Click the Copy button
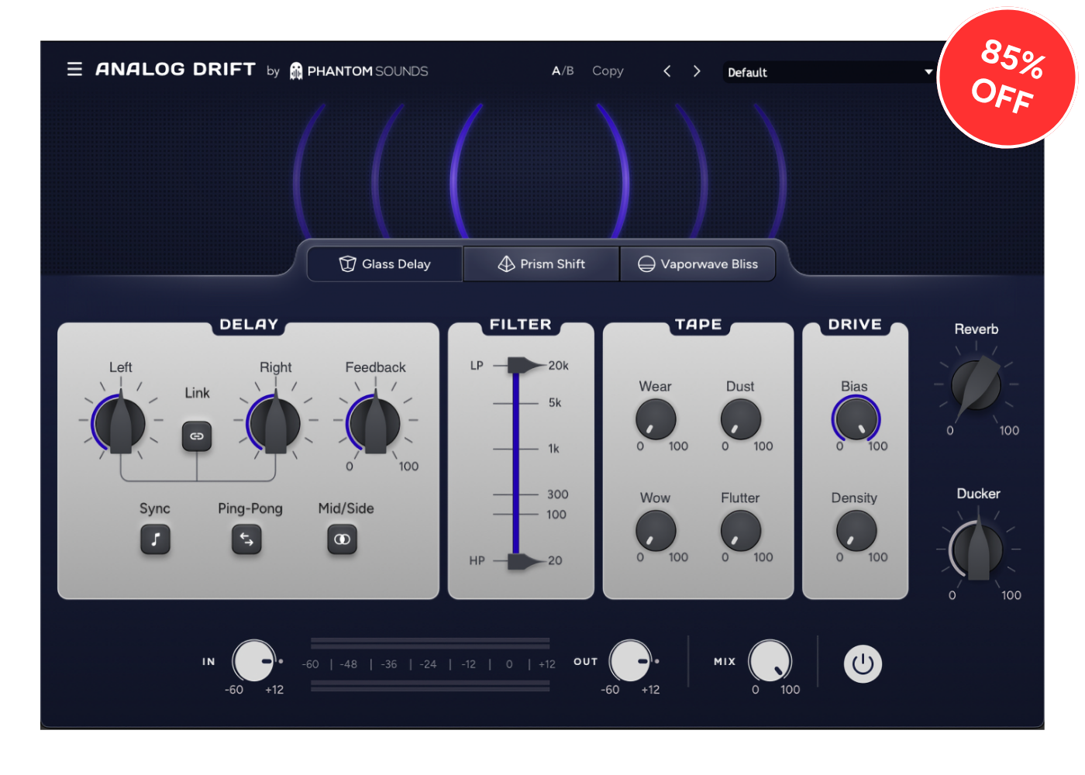Image resolution: width=1085 pixels, height=775 pixels. pos(608,71)
